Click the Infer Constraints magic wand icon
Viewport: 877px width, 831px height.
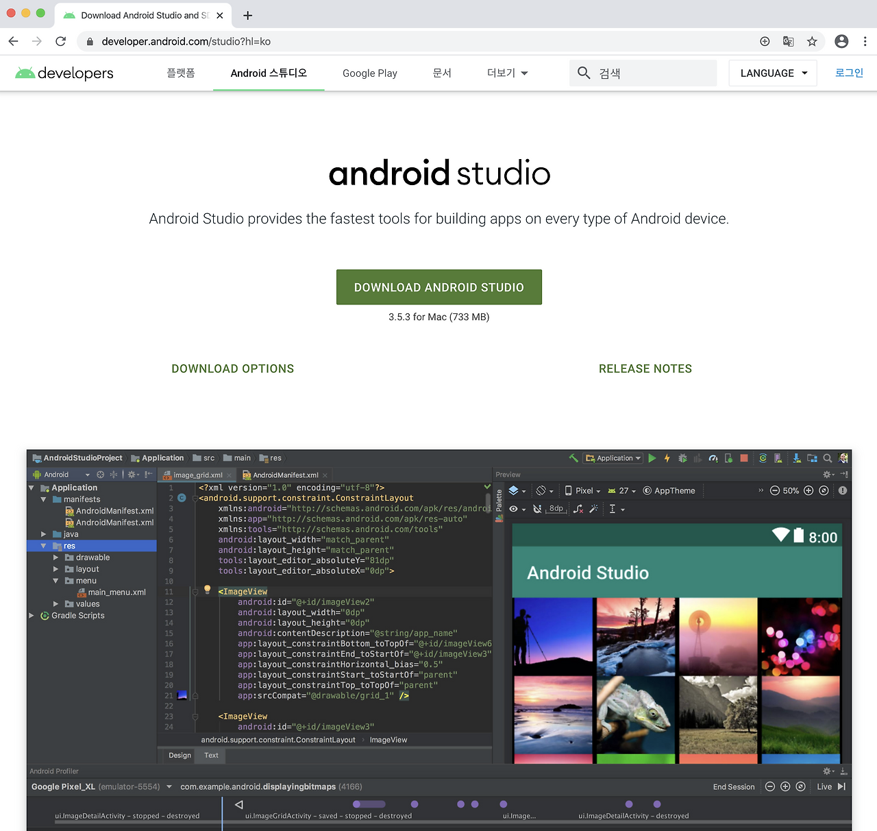point(593,509)
